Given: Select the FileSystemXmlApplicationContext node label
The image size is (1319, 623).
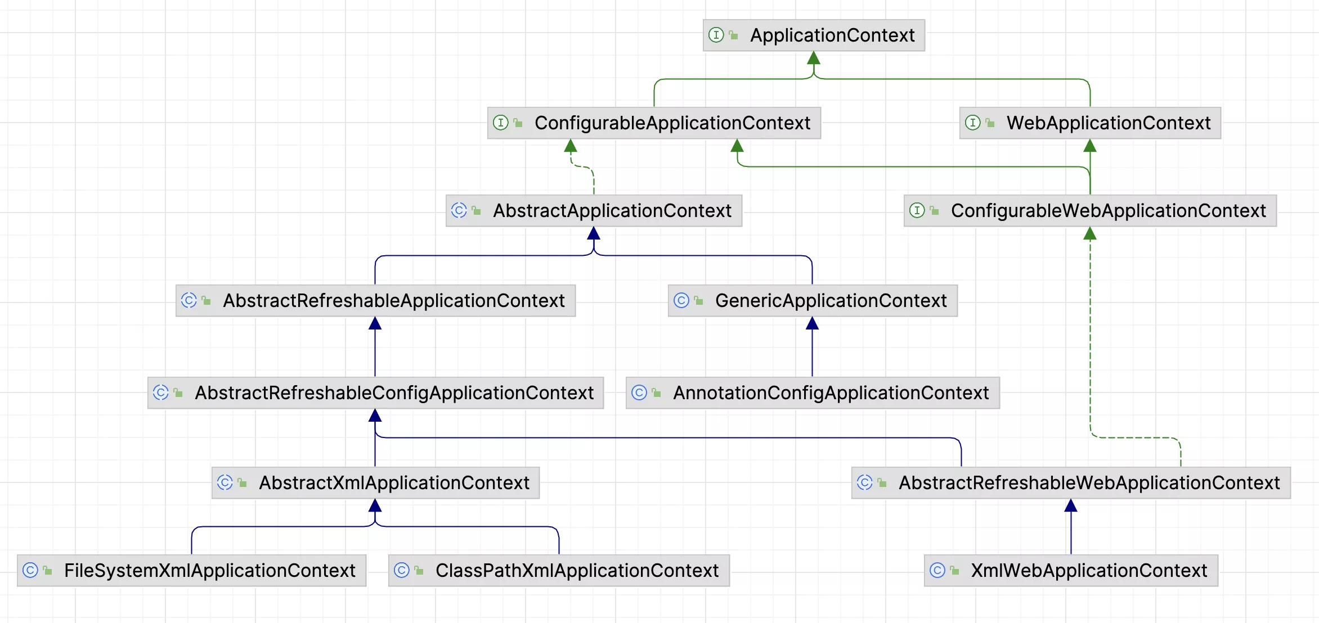Looking at the screenshot, I should (x=209, y=571).
